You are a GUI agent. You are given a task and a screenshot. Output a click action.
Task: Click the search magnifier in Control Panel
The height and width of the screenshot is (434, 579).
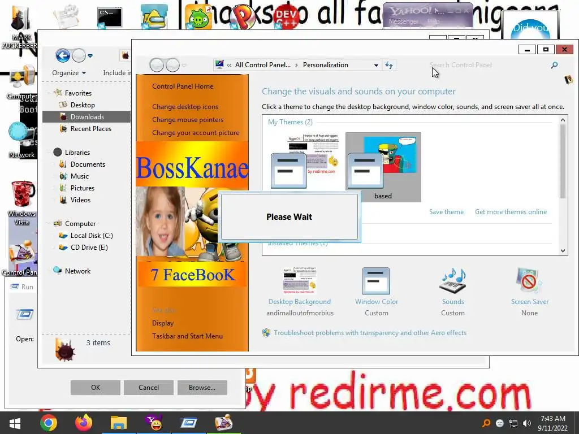(x=554, y=66)
